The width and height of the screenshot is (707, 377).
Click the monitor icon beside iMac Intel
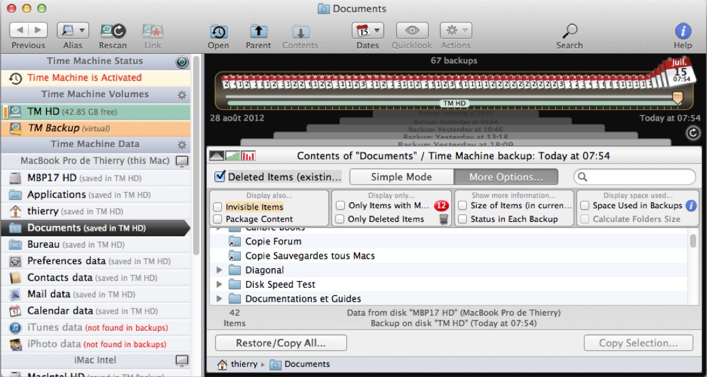182,360
